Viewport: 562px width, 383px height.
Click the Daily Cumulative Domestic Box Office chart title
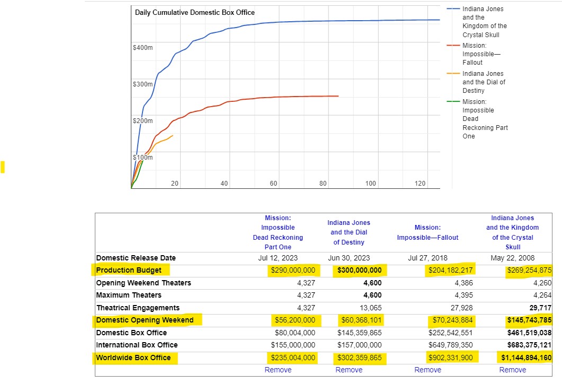click(x=194, y=12)
